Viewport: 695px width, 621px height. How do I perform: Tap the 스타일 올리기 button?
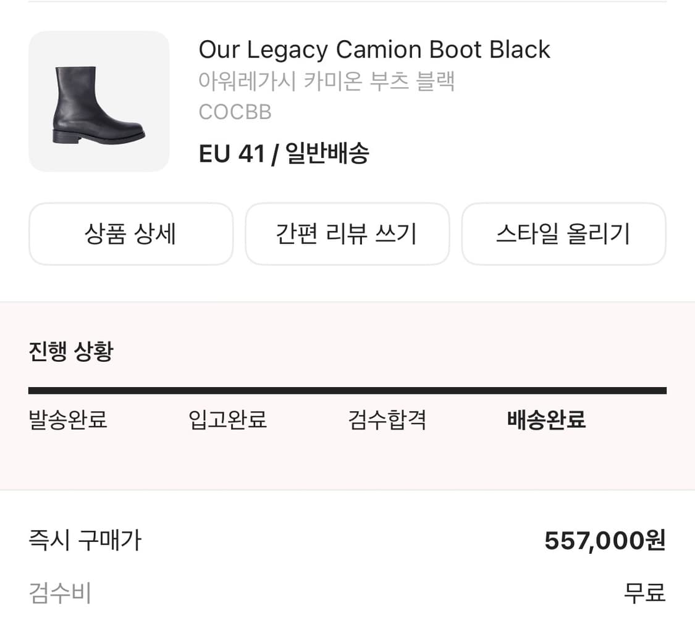[563, 234]
